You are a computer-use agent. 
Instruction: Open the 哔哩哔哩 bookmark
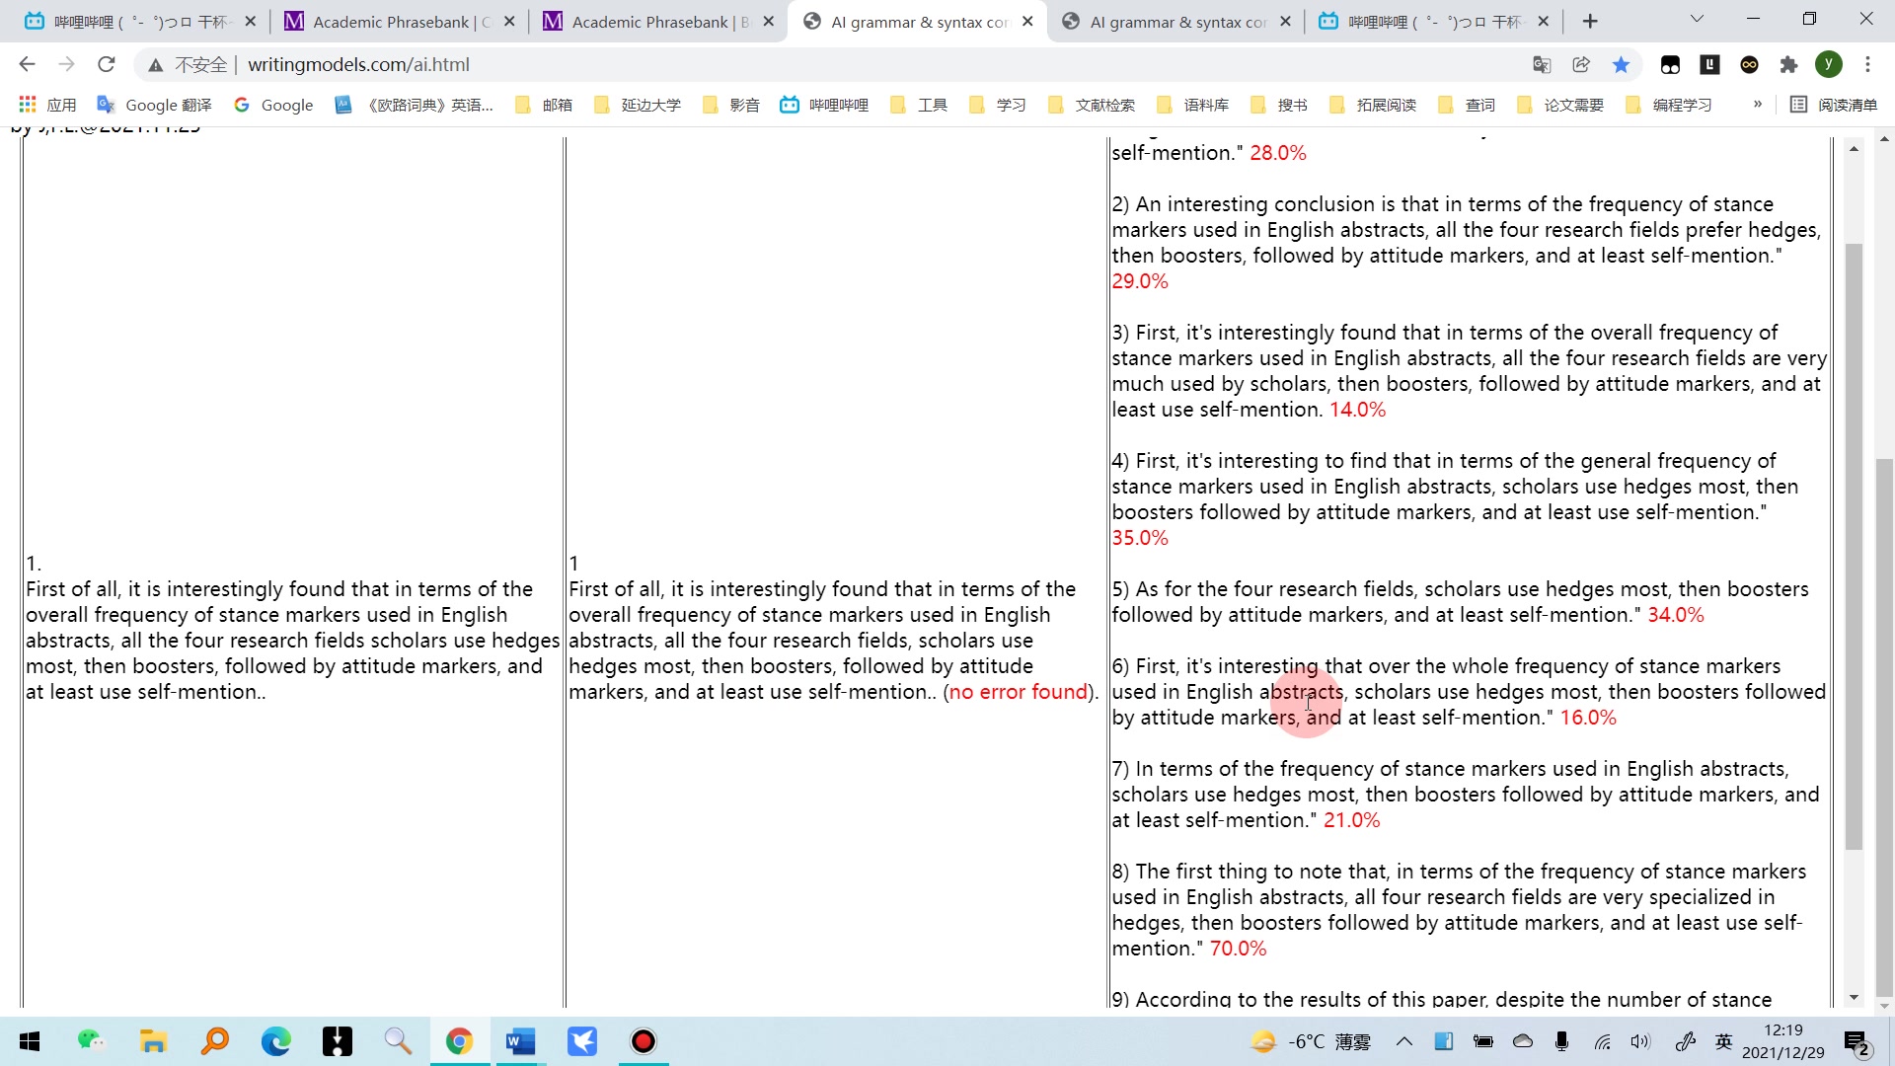[x=825, y=105]
